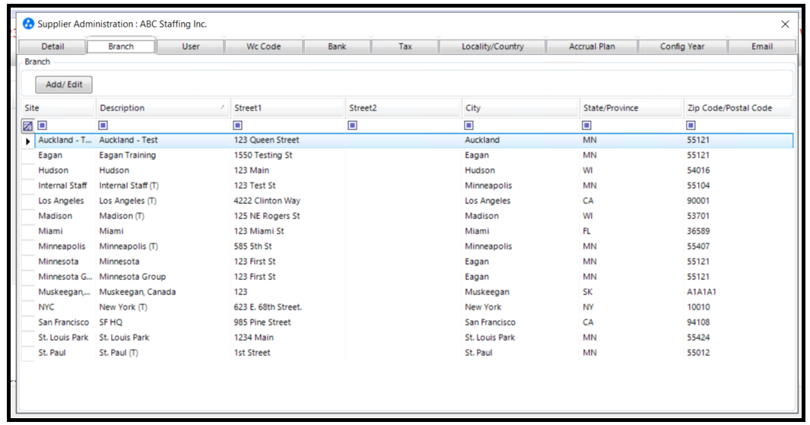Switch to the Accrual Plan tab

[592, 46]
